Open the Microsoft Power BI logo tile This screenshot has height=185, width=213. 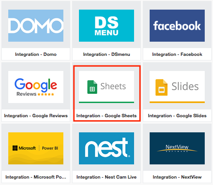pos(36,148)
